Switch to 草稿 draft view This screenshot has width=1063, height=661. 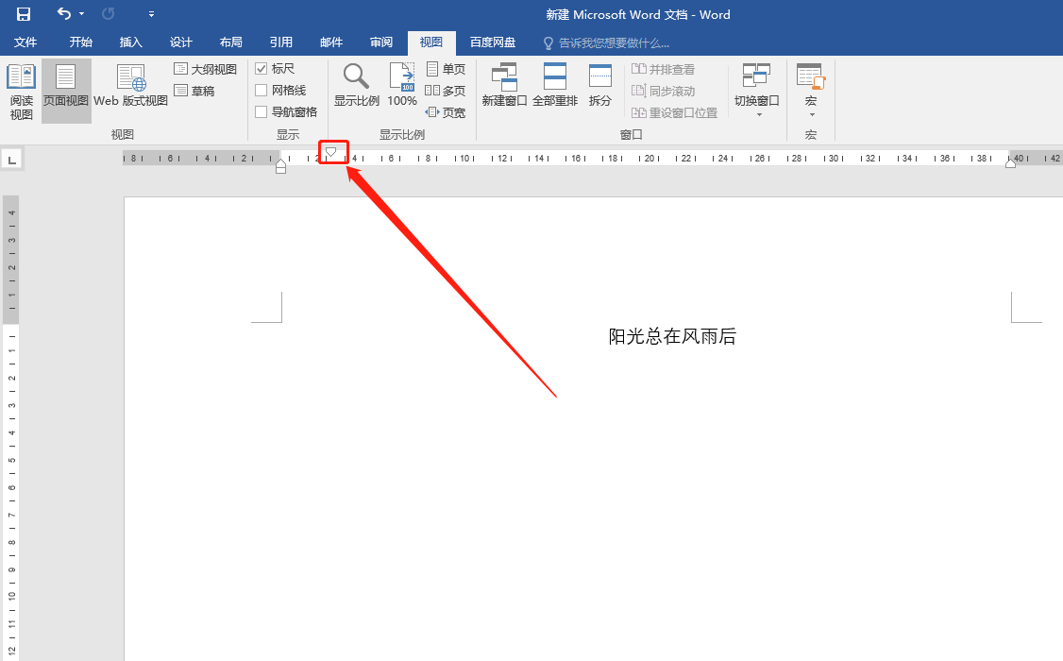[194, 91]
